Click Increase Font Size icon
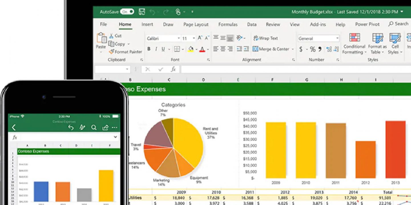 pyautogui.click(x=200, y=38)
